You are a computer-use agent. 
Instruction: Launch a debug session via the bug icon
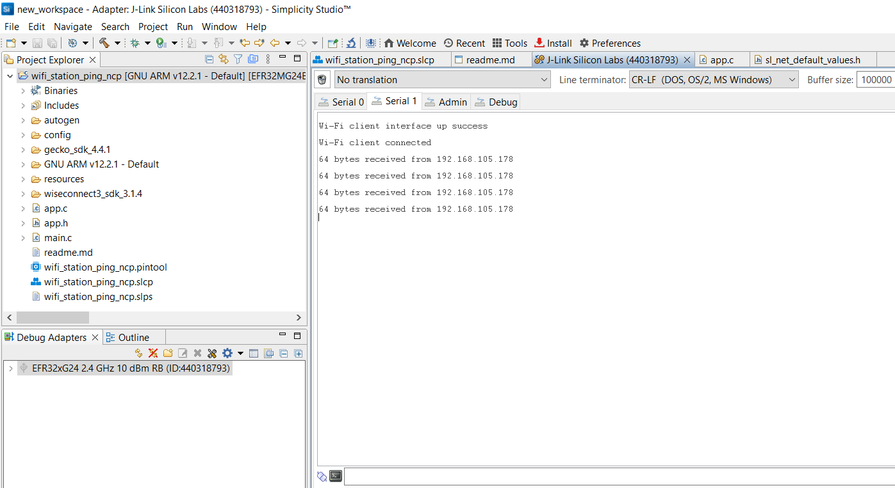(x=135, y=43)
